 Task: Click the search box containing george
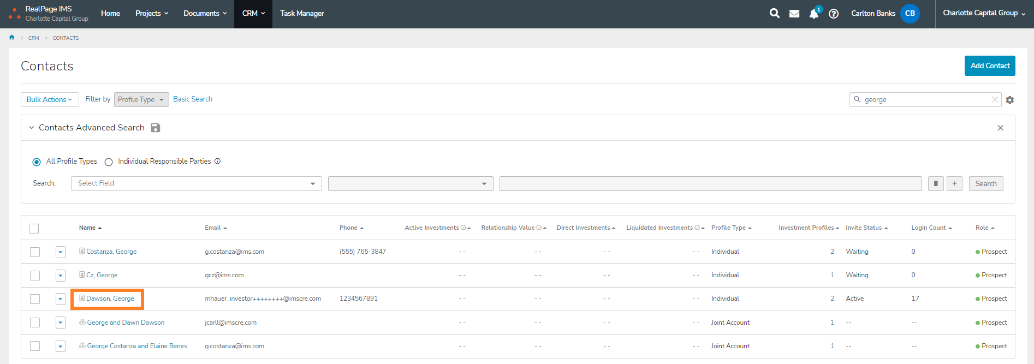925,100
